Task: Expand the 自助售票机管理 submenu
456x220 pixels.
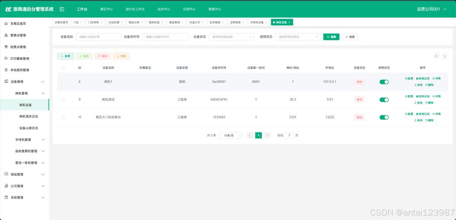Action: [x=43, y=151]
